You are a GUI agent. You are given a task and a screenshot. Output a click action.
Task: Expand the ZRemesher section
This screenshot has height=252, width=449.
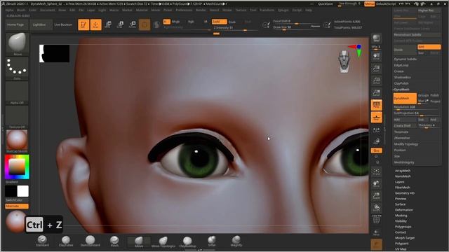[x=402, y=138]
